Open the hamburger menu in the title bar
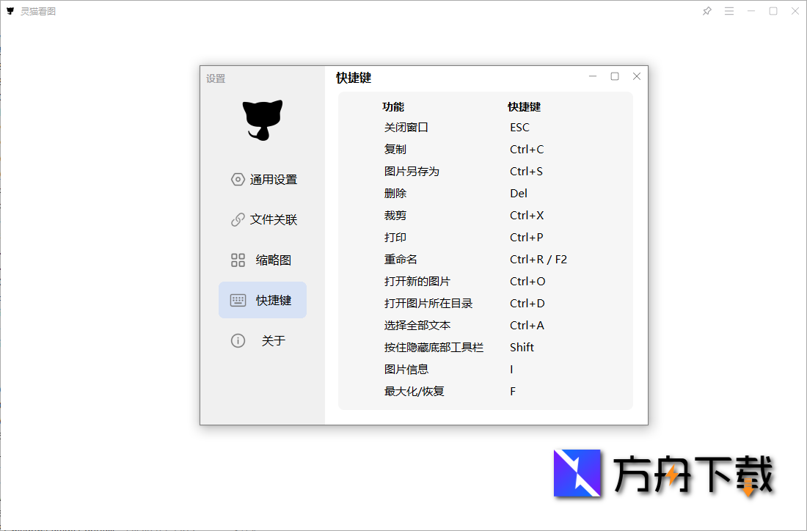Viewport: 807px width, 531px height. [x=729, y=11]
